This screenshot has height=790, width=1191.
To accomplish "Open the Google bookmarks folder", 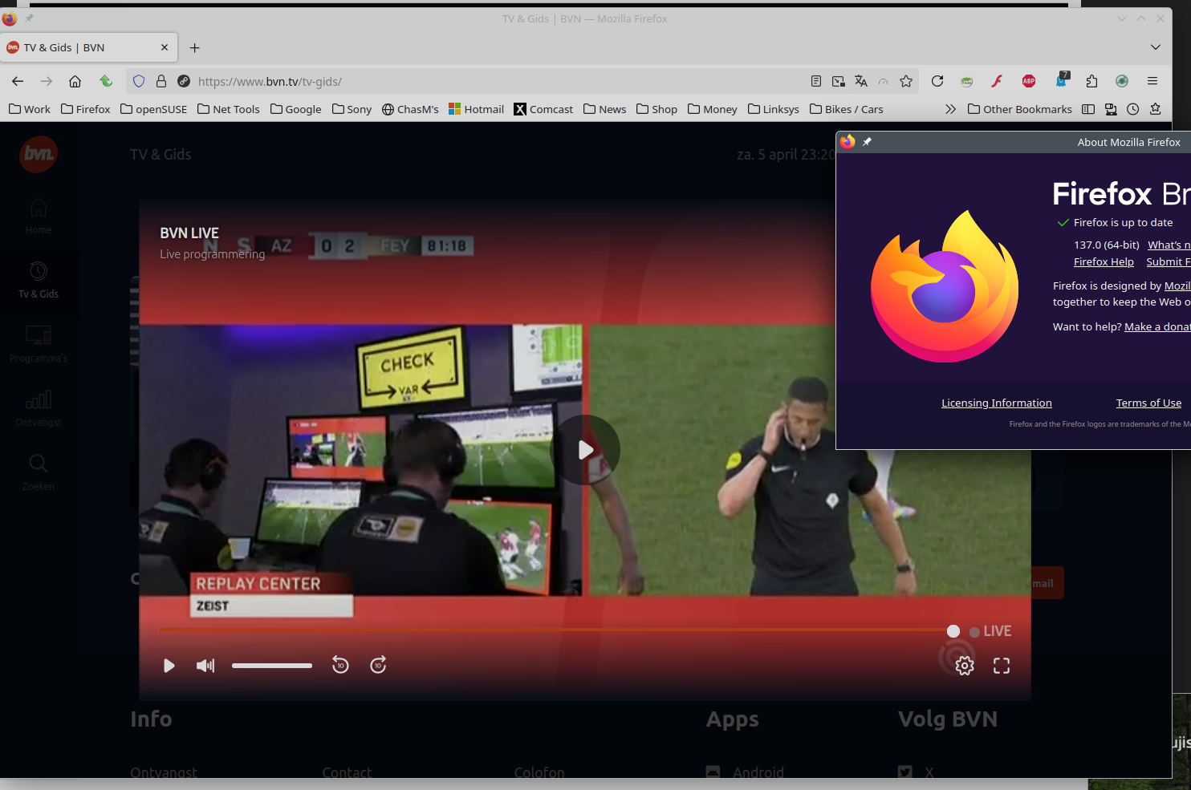I will click(x=295, y=109).
